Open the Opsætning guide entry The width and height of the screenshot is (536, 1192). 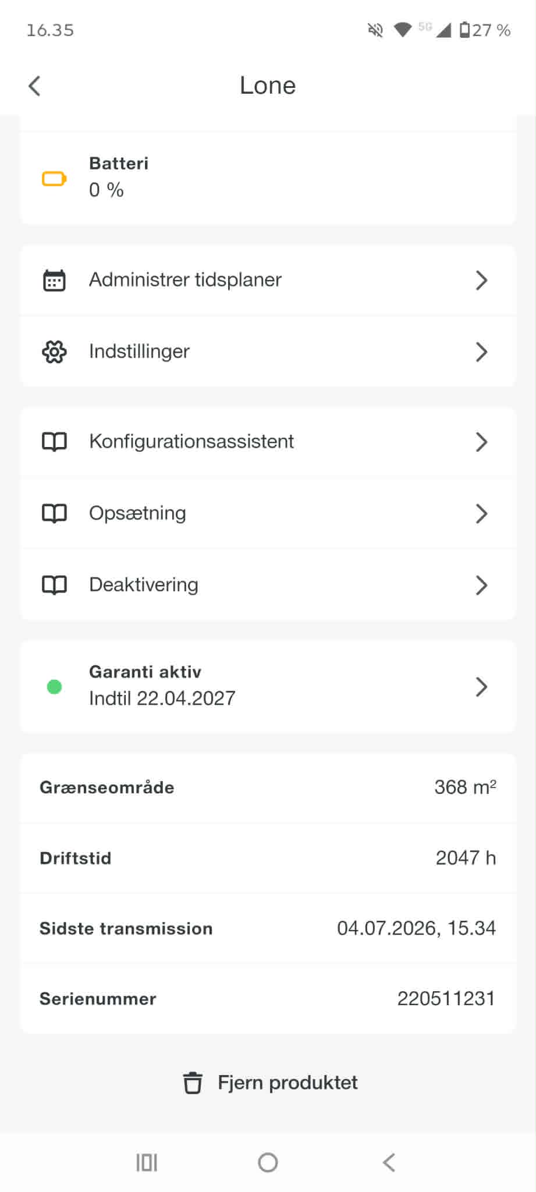coord(268,513)
